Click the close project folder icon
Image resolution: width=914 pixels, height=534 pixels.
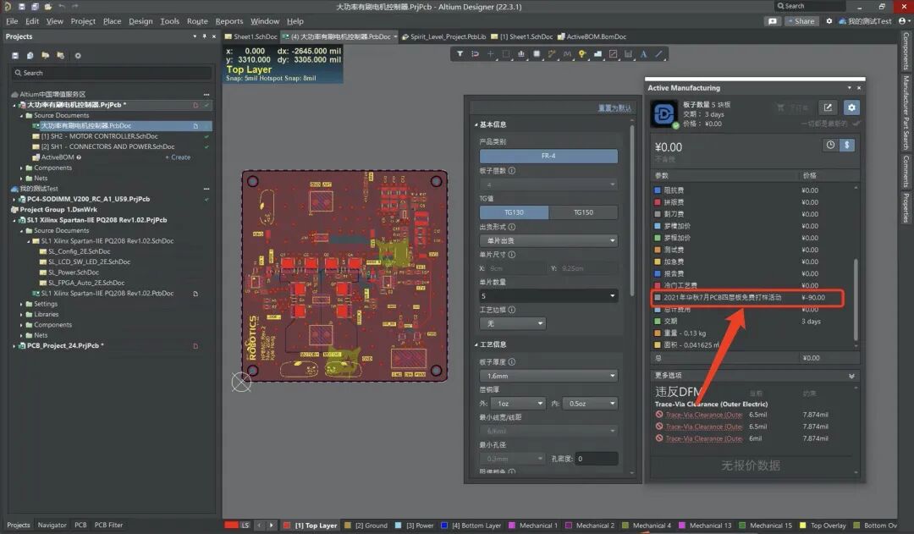(x=61, y=55)
